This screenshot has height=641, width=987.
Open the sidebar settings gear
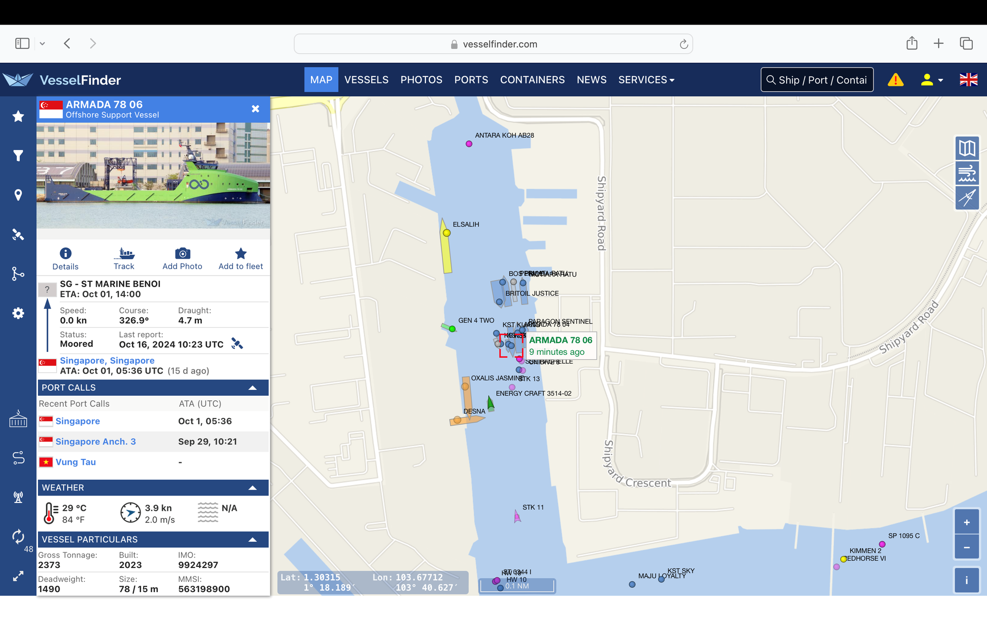[18, 313]
